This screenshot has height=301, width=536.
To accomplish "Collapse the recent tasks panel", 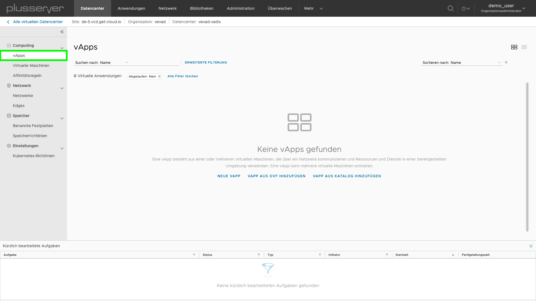I will pos(531,246).
